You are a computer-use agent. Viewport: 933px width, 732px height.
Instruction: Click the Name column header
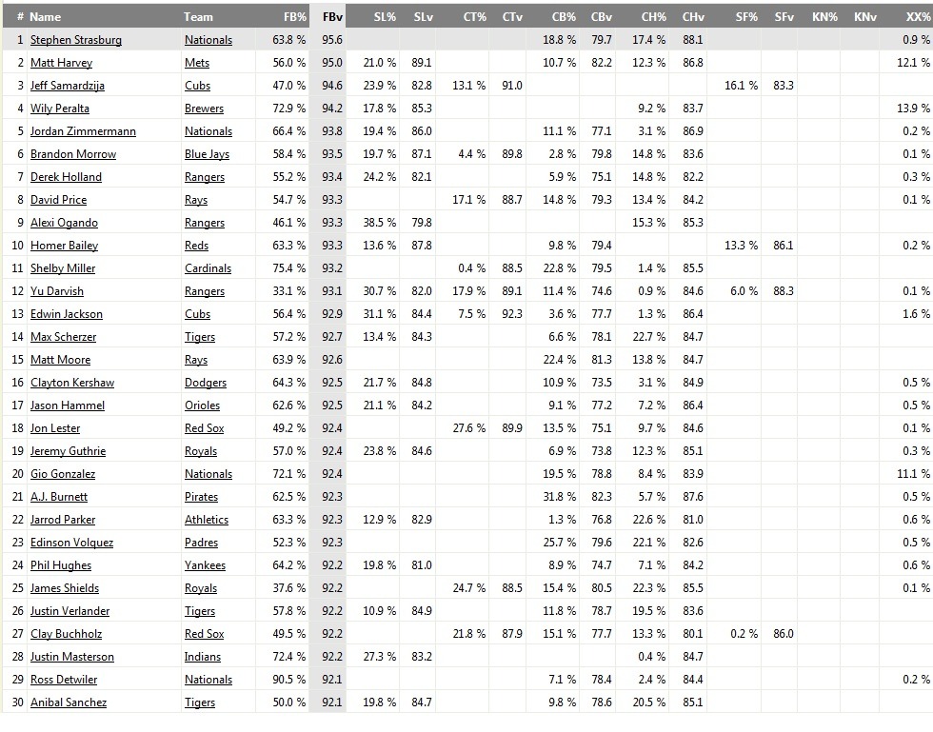coord(45,16)
